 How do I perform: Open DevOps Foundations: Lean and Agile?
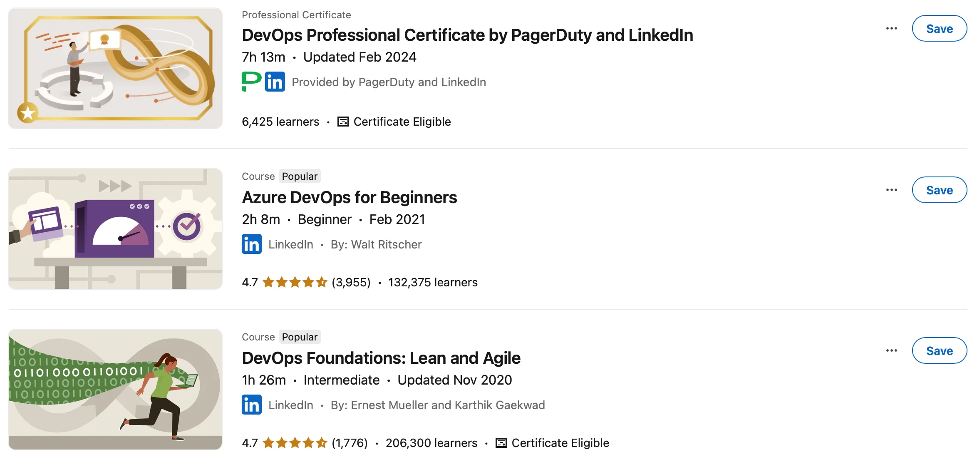[x=381, y=358]
